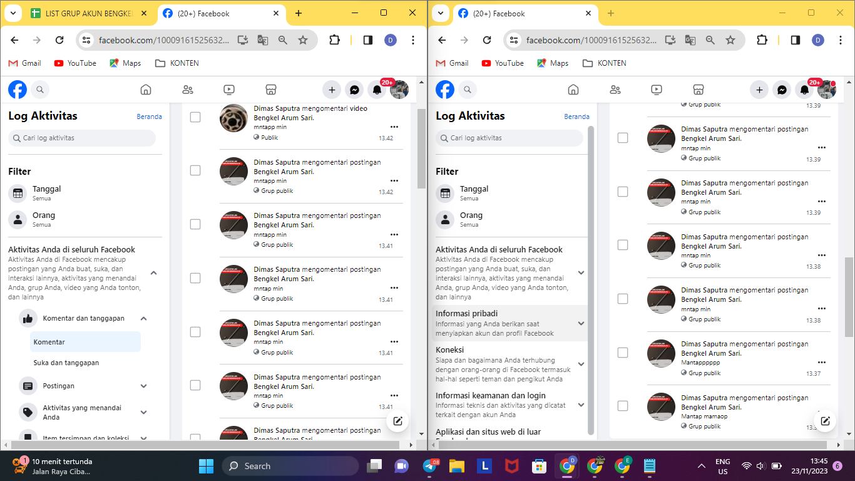The width and height of the screenshot is (855, 481).
Task: Expand 'Informasi keamanan dan login' chevron
Action: (581, 405)
